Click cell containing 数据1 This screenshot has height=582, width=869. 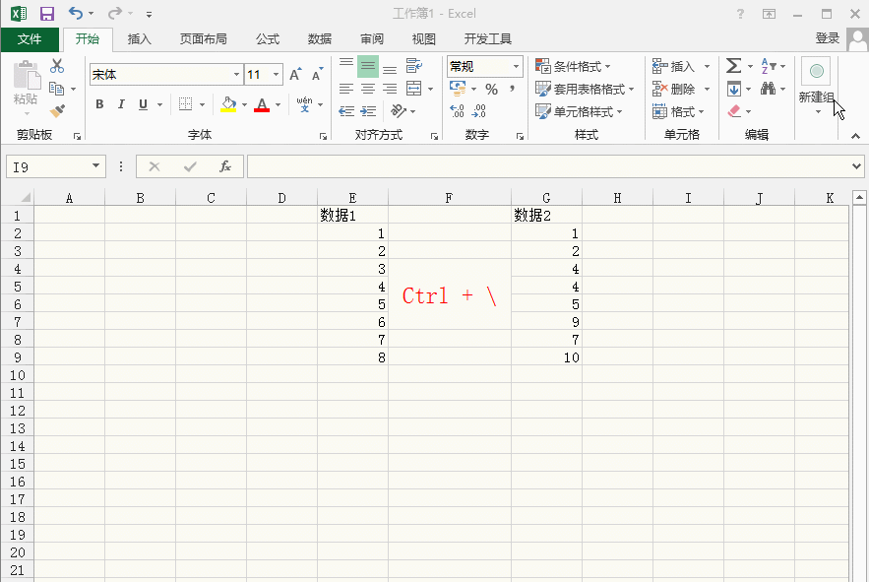353,216
